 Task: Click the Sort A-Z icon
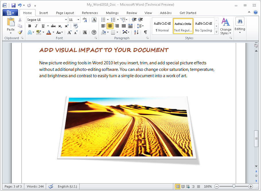point(136,32)
